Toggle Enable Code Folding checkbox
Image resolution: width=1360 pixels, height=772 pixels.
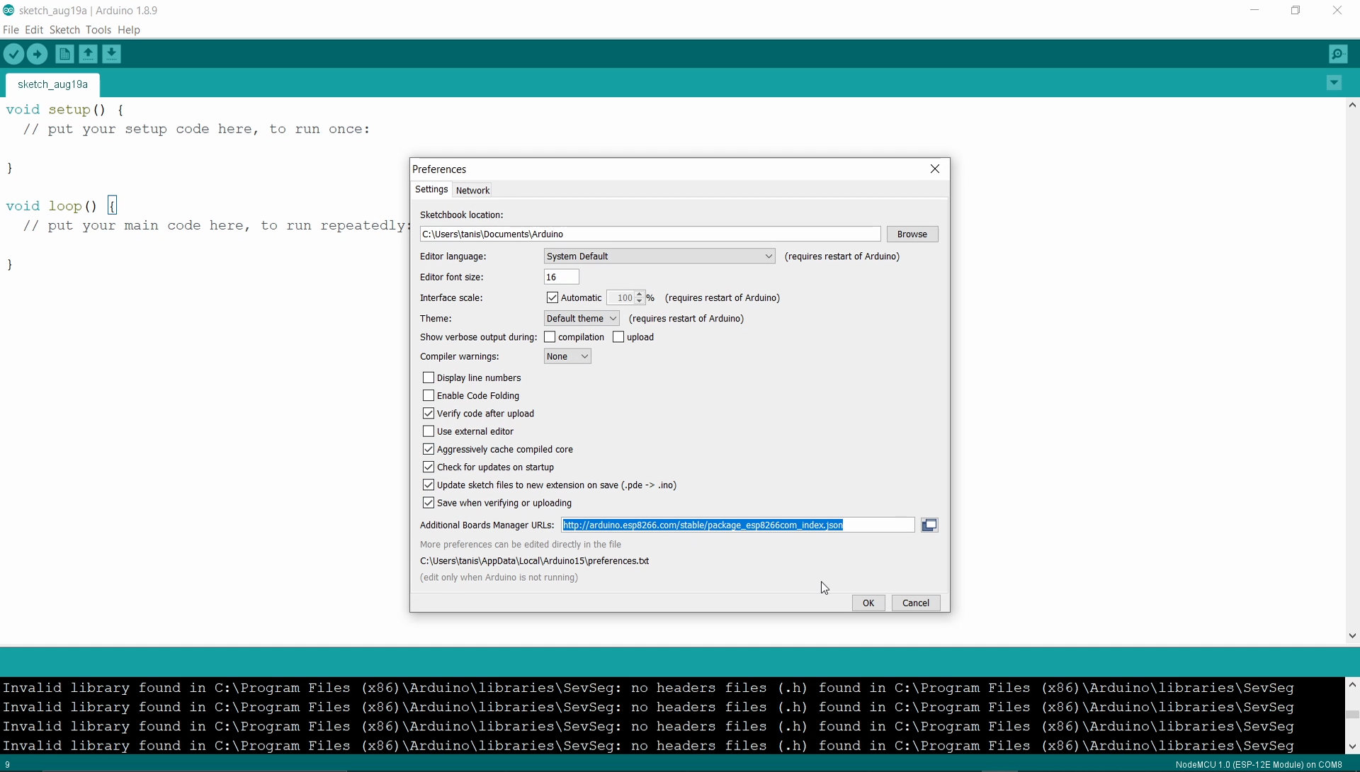click(x=429, y=395)
